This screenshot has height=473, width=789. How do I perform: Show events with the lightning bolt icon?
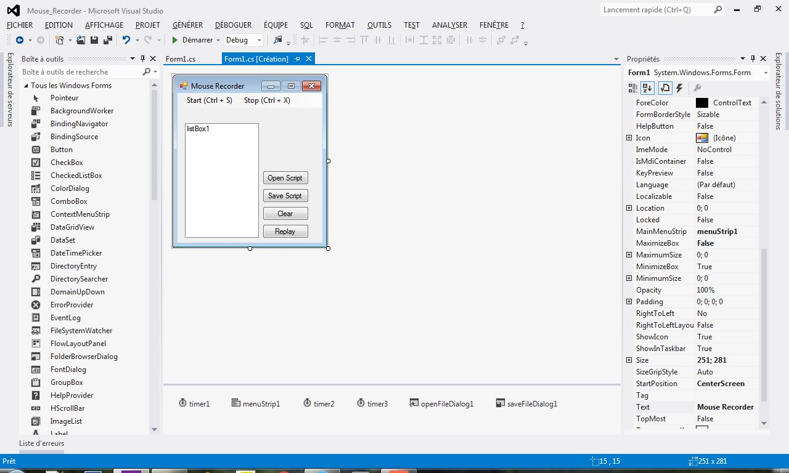click(679, 88)
